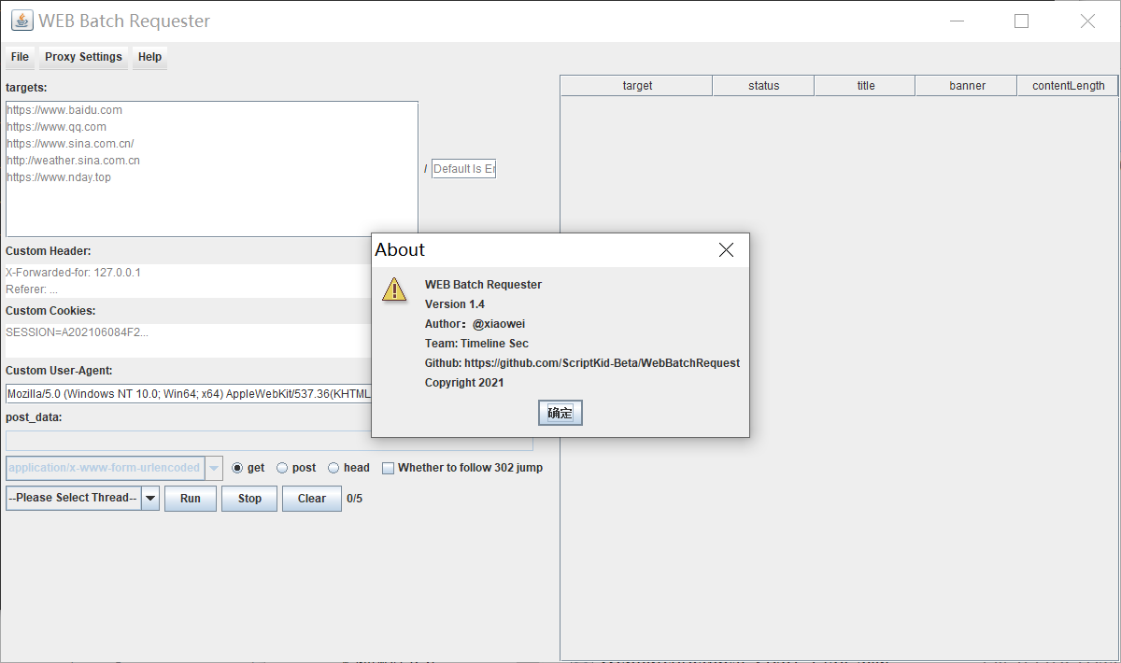Screen dimensions: 1121x663
Task: Click the Stop button
Action: (x=248, y=498)
